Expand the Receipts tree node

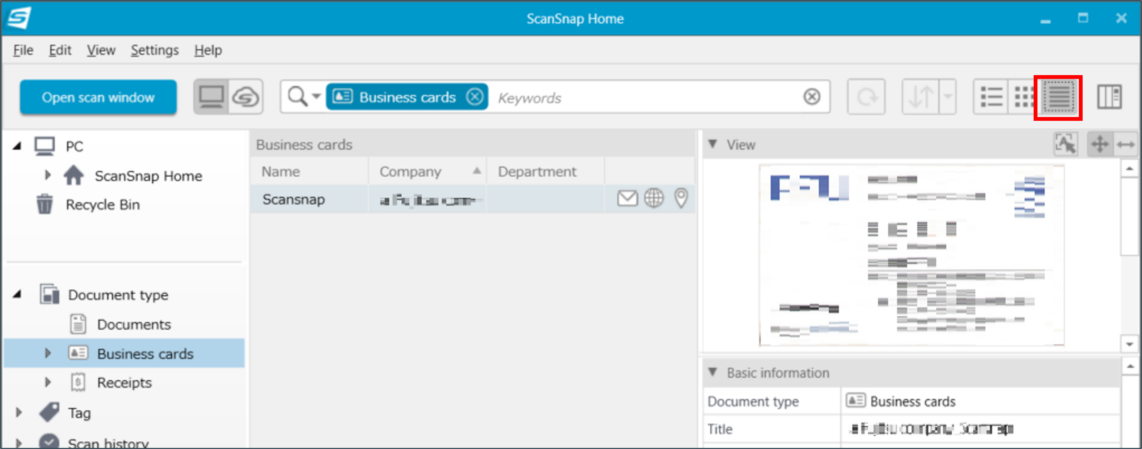tap(47, 382)
